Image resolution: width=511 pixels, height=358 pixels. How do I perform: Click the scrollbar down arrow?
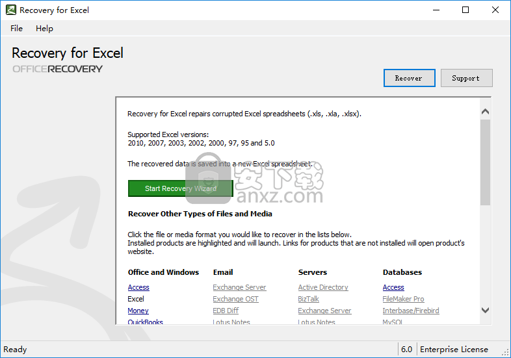tap(485, 310)
